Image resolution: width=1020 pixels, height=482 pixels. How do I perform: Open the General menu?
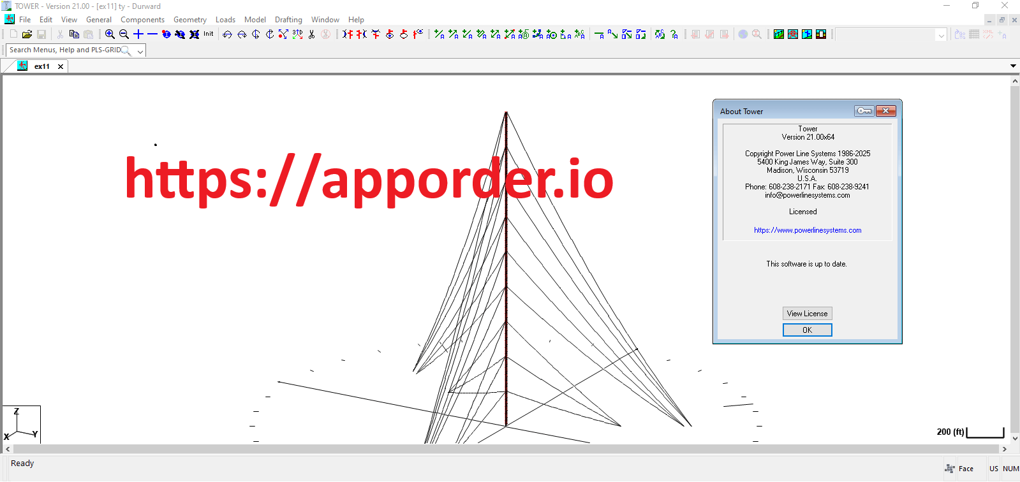pyautogui.click(x=99, y=20)
